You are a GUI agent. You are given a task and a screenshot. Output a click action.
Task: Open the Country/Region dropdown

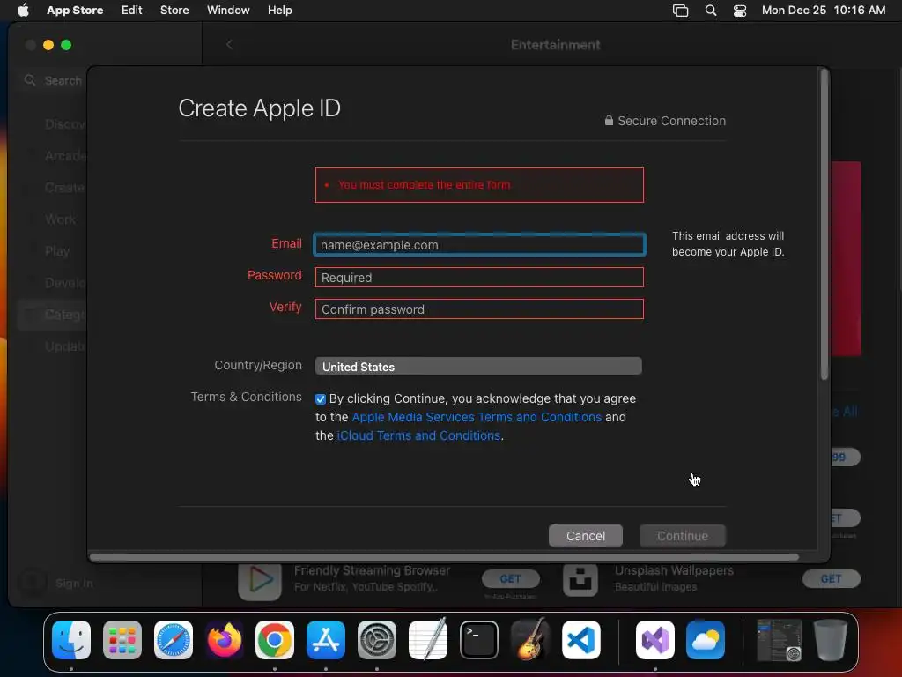click(x=478, y=366)
